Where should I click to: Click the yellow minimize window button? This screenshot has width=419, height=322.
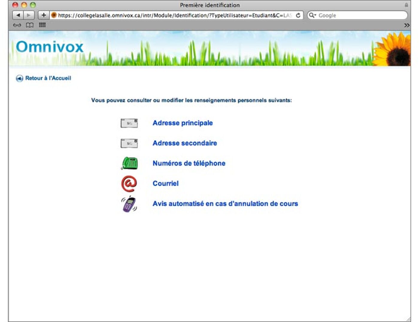(24, 5)
